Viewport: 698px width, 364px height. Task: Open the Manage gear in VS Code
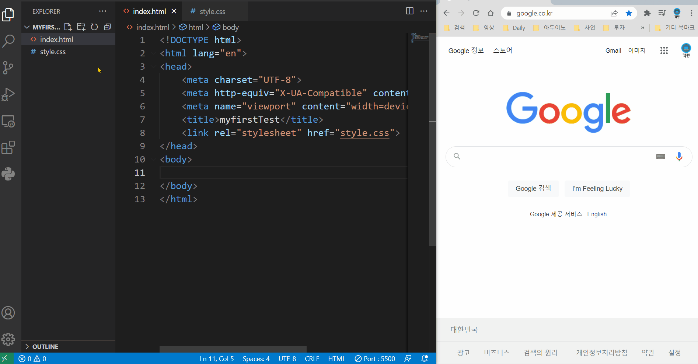8,339
